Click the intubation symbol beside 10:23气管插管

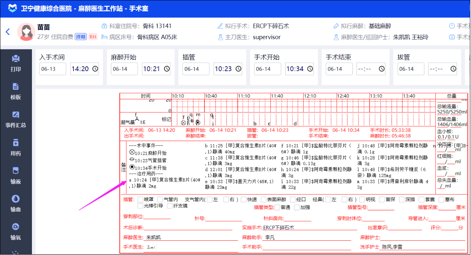132,160
